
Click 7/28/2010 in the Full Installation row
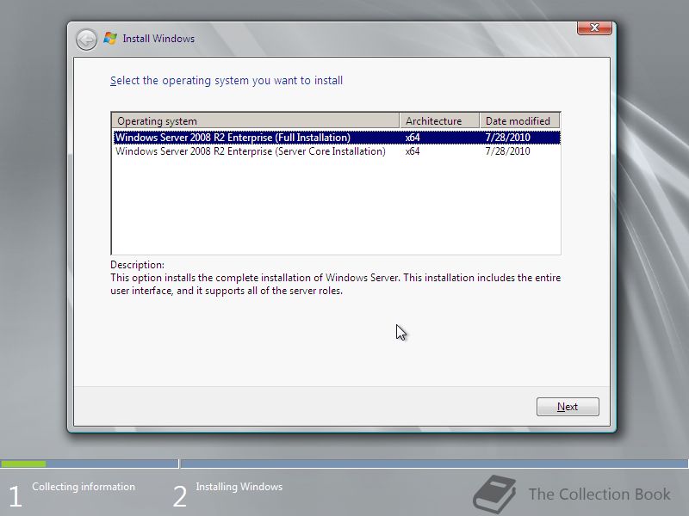point(507,138)
